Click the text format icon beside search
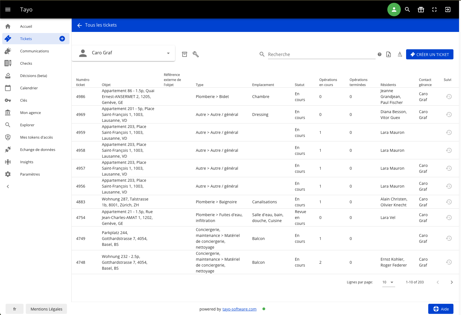Image resolution: width=461 pixels, height=315 pixels. (400, 54)
